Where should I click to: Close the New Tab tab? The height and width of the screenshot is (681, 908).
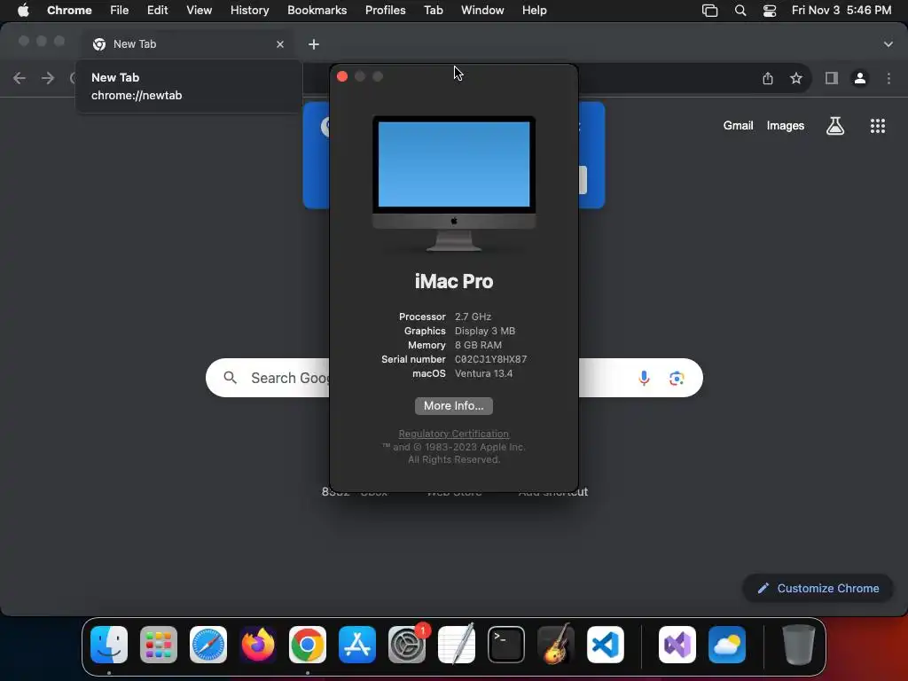click(280, 44)
